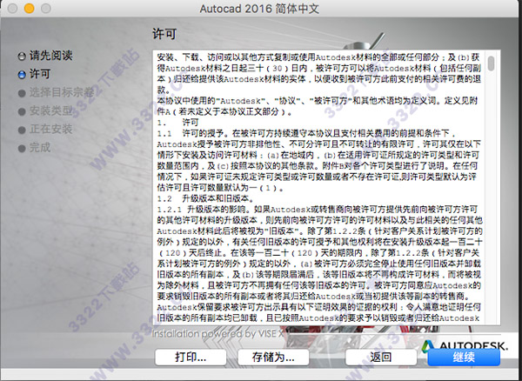Click the 继续 (Continue) button
Screen dimensions: 522x381
464,358
